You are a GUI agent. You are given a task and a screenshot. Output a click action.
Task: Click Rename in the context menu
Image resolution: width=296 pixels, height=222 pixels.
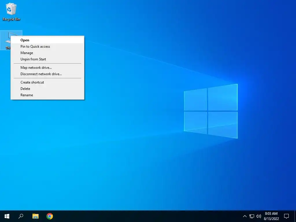point(47,95)
